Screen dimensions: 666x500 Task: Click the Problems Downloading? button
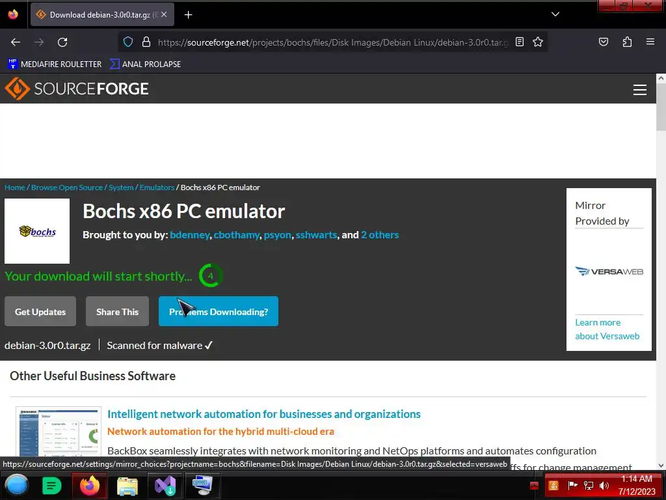[219, 312]
